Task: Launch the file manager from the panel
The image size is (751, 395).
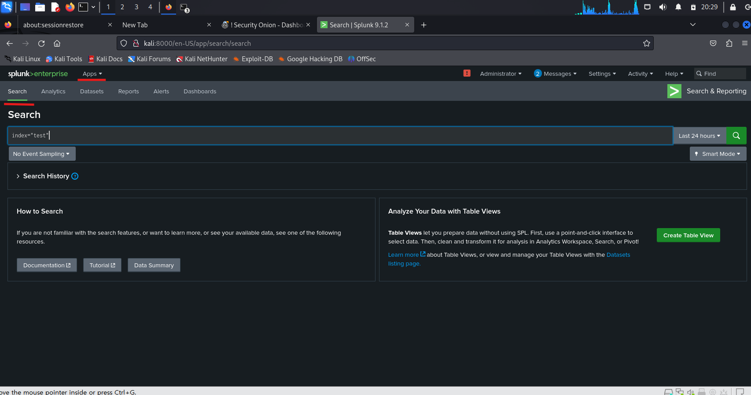Action: tap(40, 7)
